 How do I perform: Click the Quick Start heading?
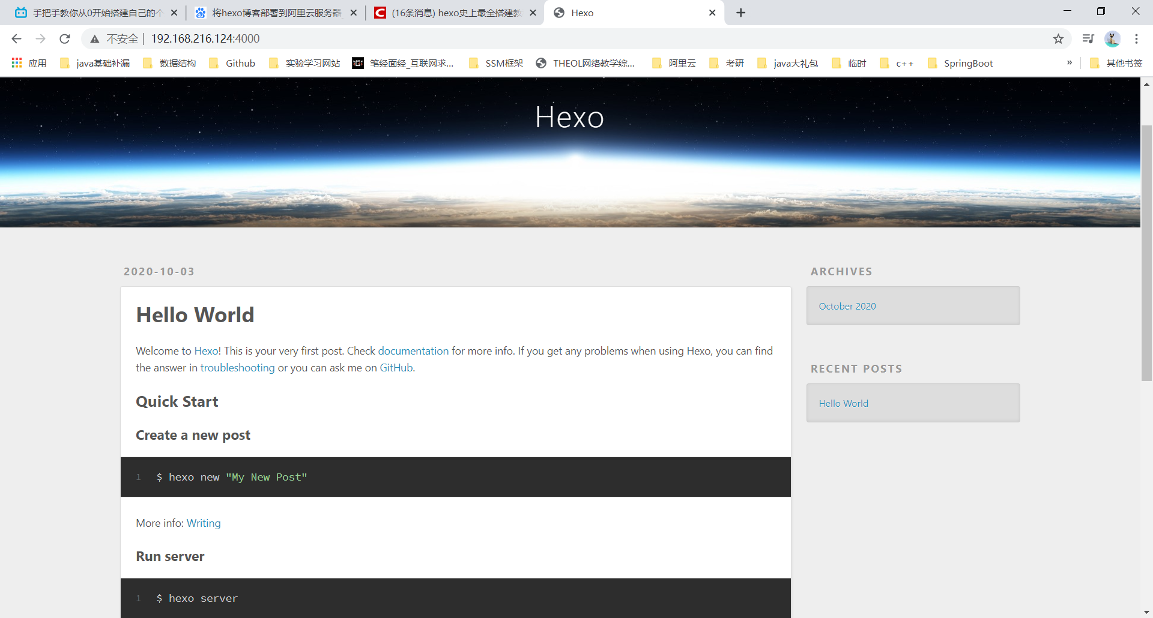(x=177, y=401)
